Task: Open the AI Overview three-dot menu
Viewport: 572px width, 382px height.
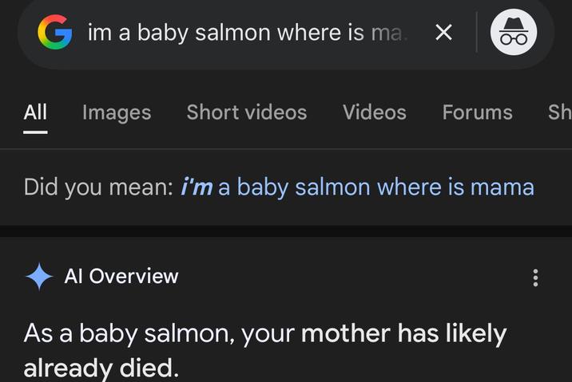Action: (x=535, y=278)
